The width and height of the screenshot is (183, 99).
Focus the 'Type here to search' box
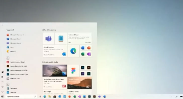point(21,97)
